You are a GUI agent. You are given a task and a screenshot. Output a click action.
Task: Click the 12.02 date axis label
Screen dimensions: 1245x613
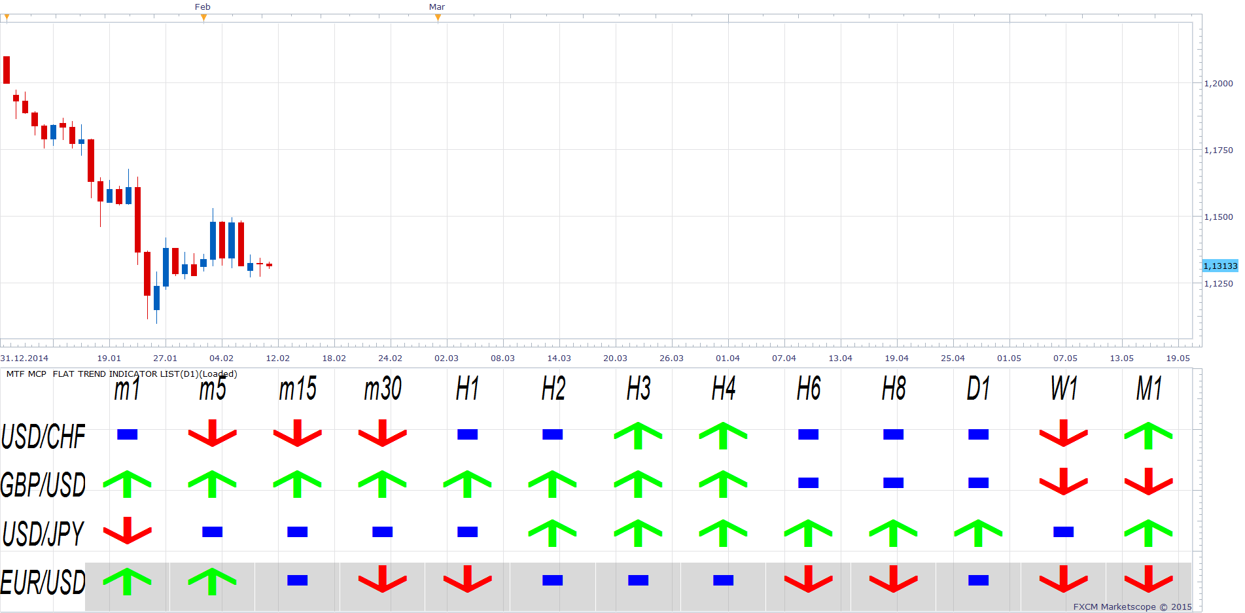coord(278,358)
